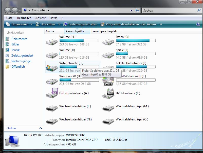Sort by the Gesamtgröße column header
Viewport: 203px width, 153px height.
point(77,31)
